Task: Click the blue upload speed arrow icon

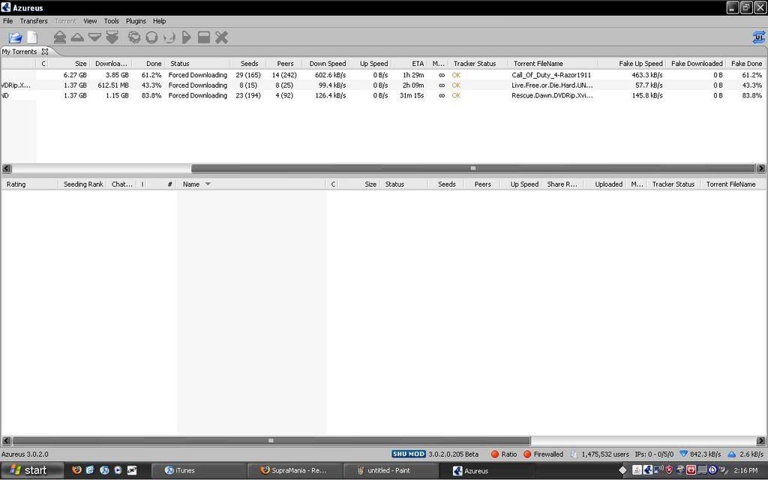Action: pos(732,454)
